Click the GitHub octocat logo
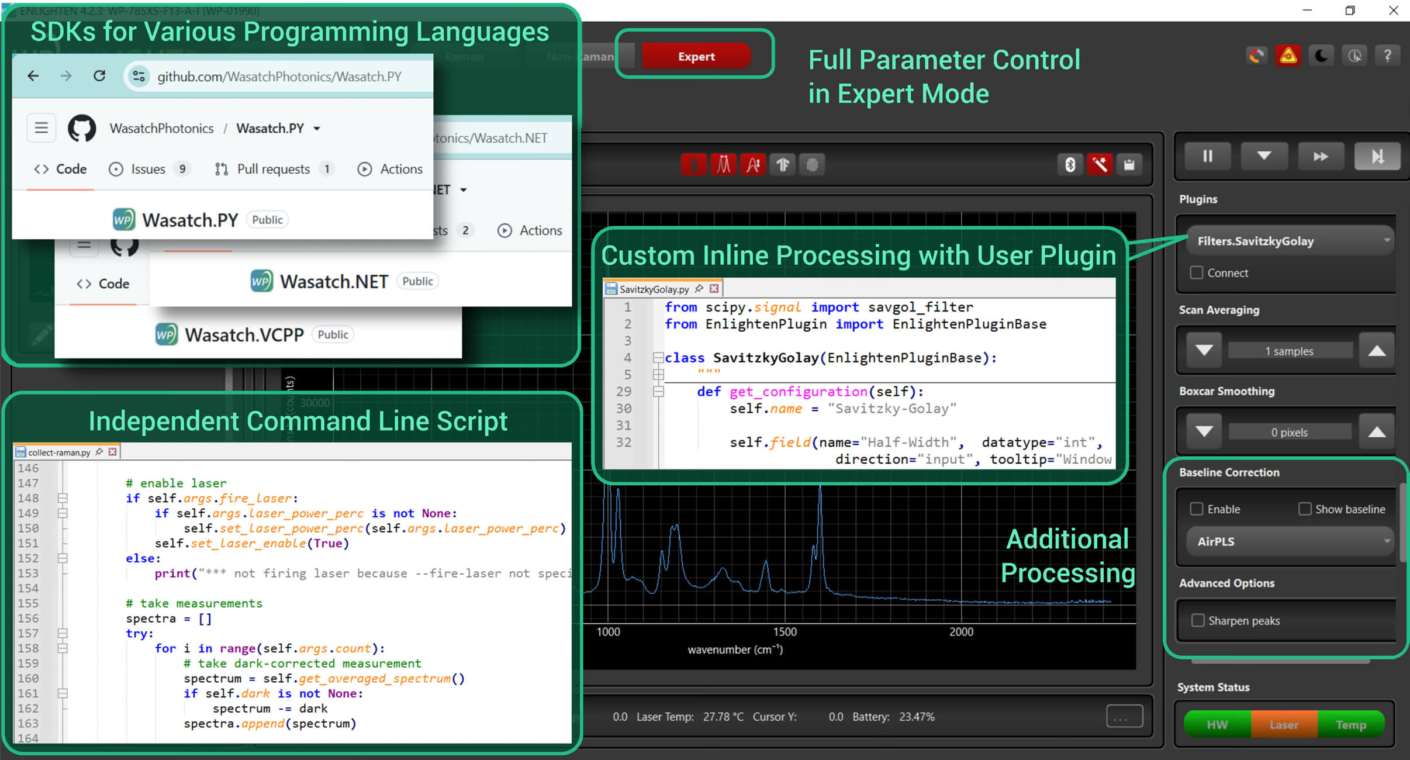This screenshot has width=1410, height=760. (x=82, y=128)
